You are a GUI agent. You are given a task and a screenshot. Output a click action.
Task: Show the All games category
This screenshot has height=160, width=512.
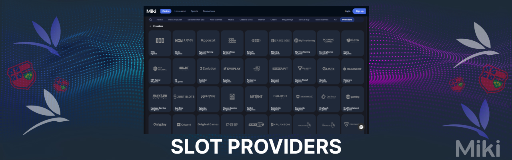point(335,20)
